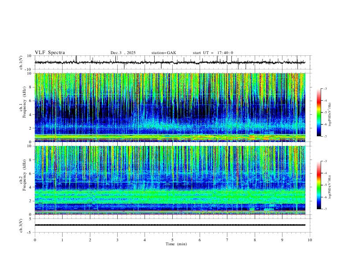Click the "4" tick on the time axis
349x269 pixels.
click(x=145, y=240)
